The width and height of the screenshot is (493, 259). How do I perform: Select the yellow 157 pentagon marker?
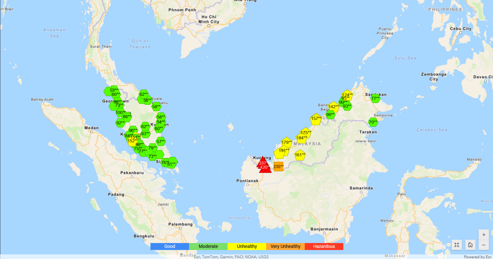(x=316, y=119)
